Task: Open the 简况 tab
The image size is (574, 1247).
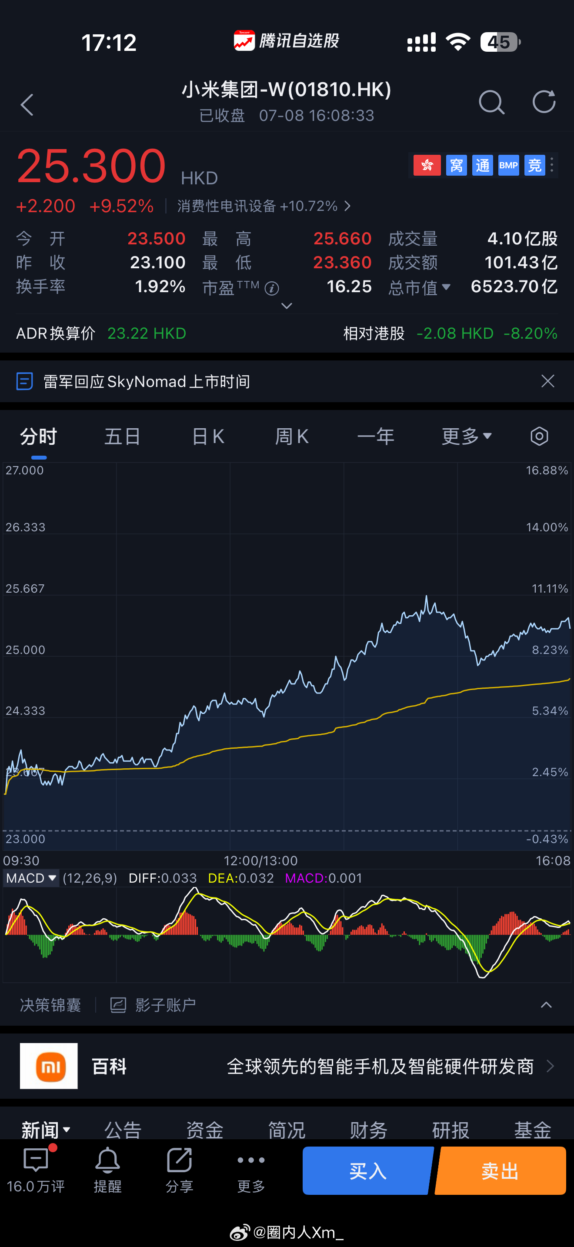Action: (x=287, y=1130)
